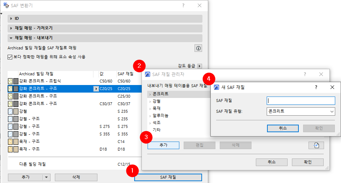Click 삭제 button in SAF 재질 관리자
341x183 pixels.
click(x=236, y=145)
